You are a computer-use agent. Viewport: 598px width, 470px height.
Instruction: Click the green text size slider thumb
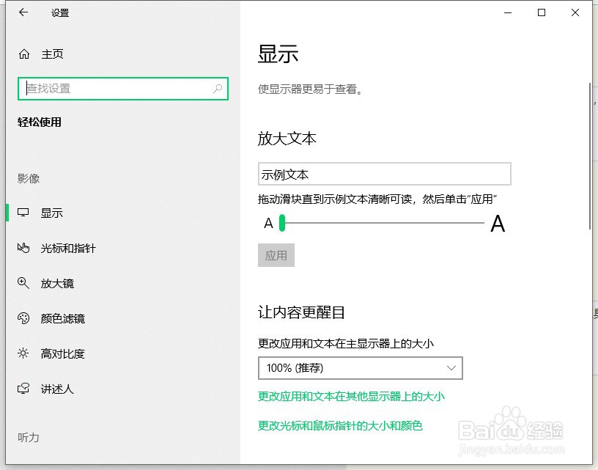pyautogui.click(x=282, y=223)
